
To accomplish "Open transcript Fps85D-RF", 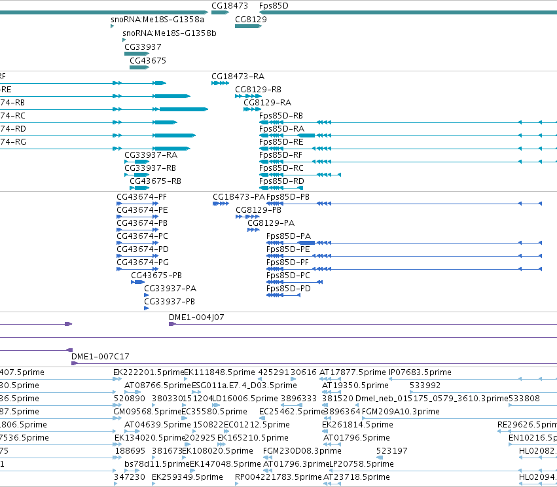I will pyautogui.click(x=281, y=155).
